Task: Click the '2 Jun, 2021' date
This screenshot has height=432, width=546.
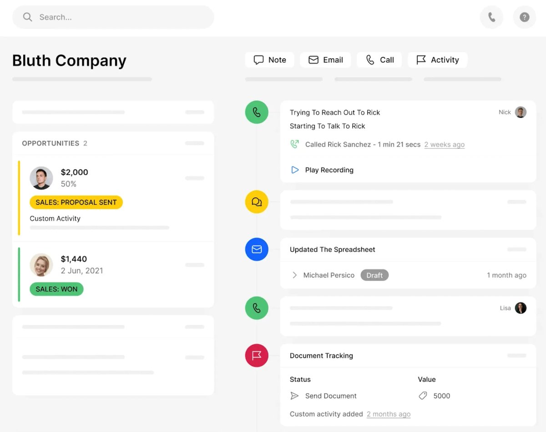Action: pyautogui.click(x=82, y=271)
